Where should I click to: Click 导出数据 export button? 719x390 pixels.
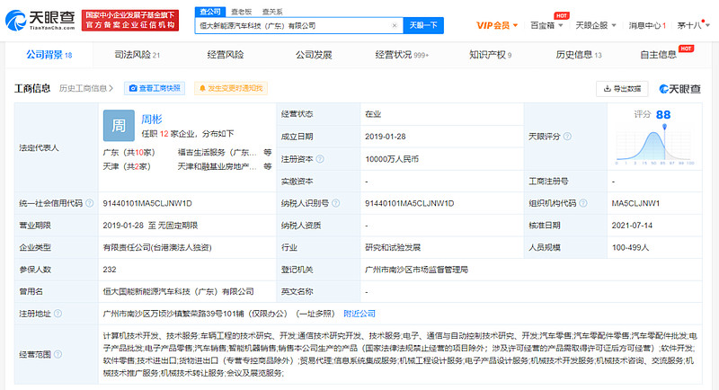point(622,89)
